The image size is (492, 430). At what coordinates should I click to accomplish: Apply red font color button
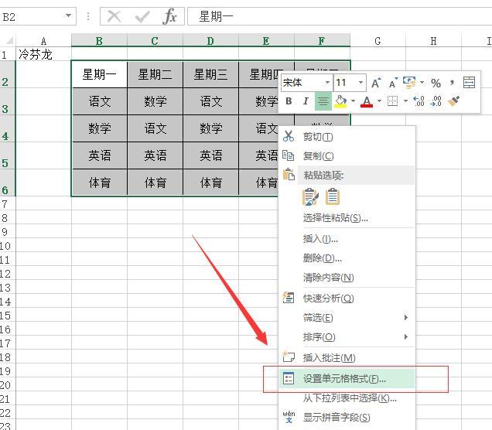coord(367,101)
